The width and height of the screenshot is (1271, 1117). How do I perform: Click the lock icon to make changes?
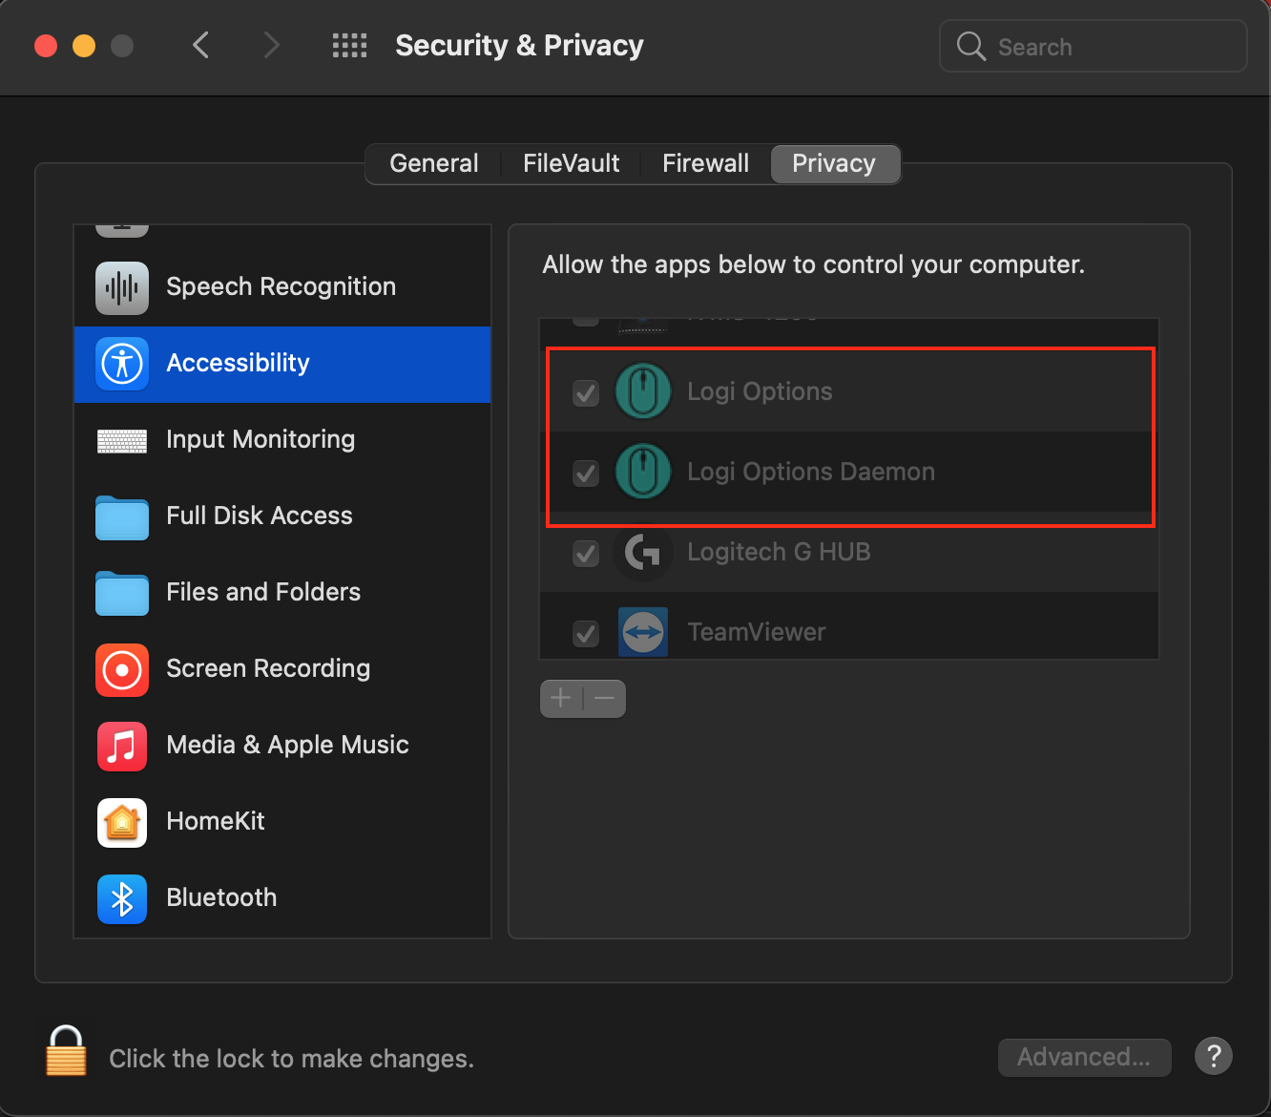point(66,1052)
